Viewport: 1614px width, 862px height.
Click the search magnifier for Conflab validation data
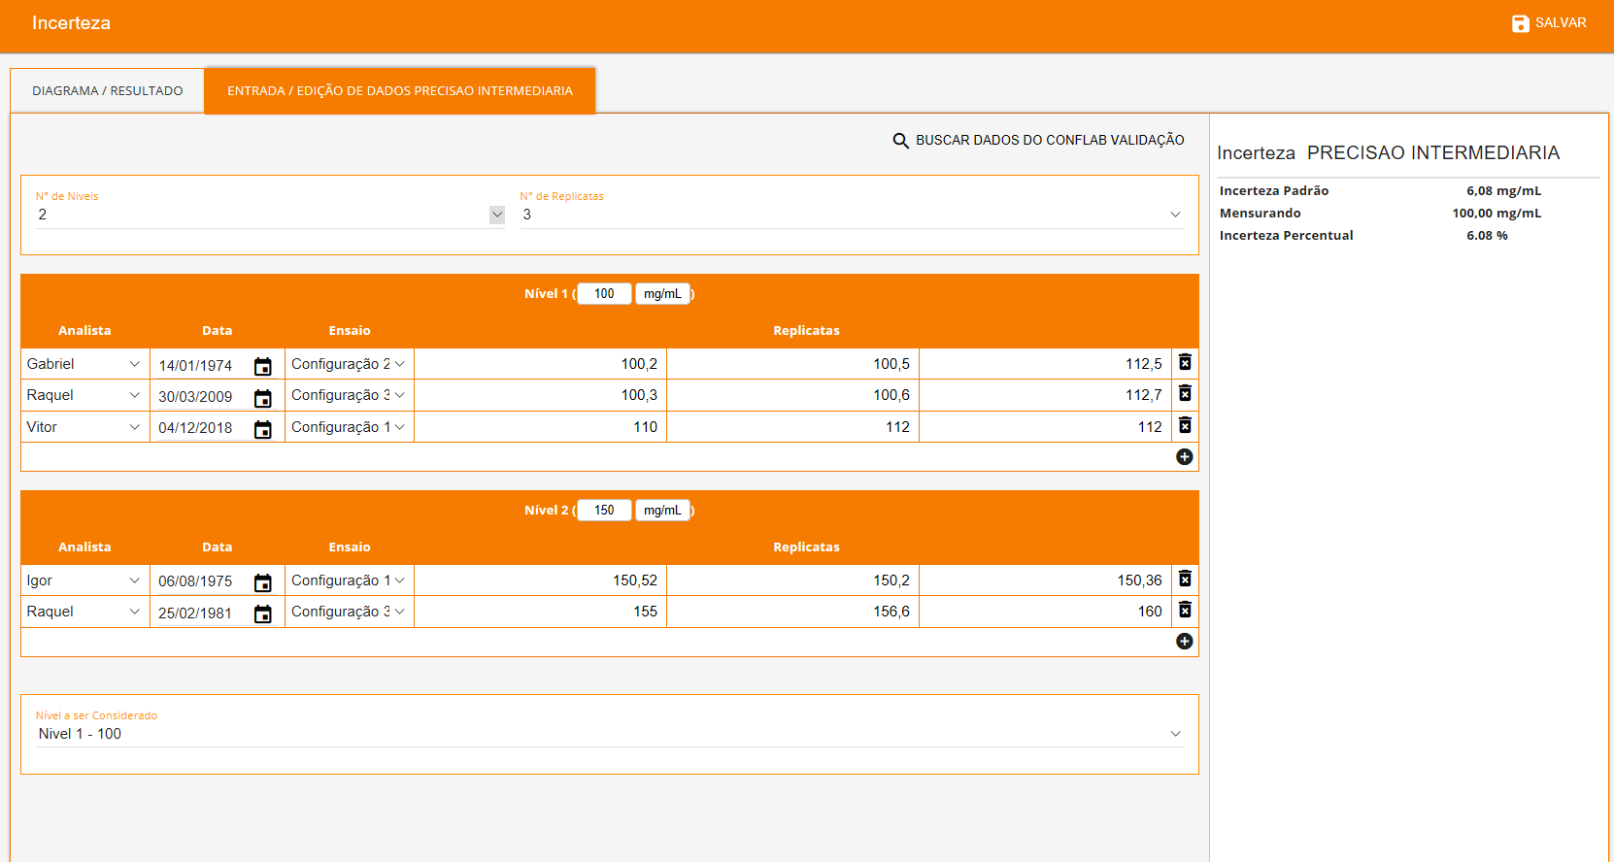click(900, 141)
